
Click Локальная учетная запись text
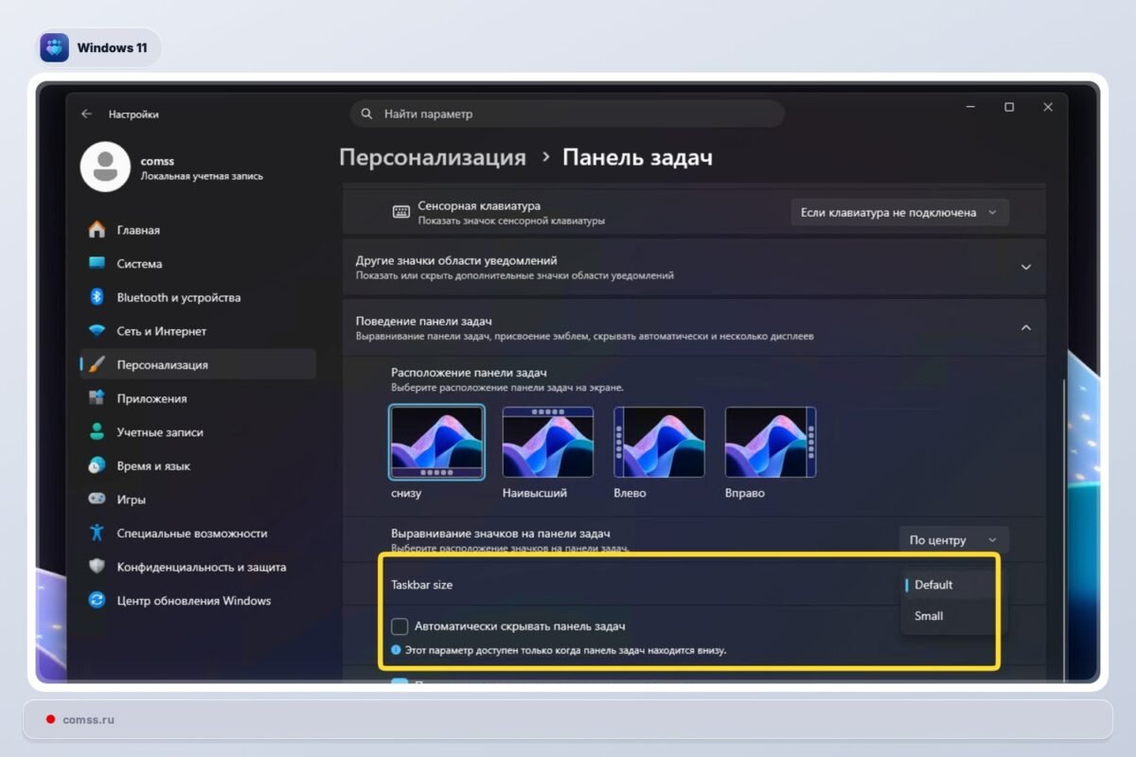[x=202, y=176]
